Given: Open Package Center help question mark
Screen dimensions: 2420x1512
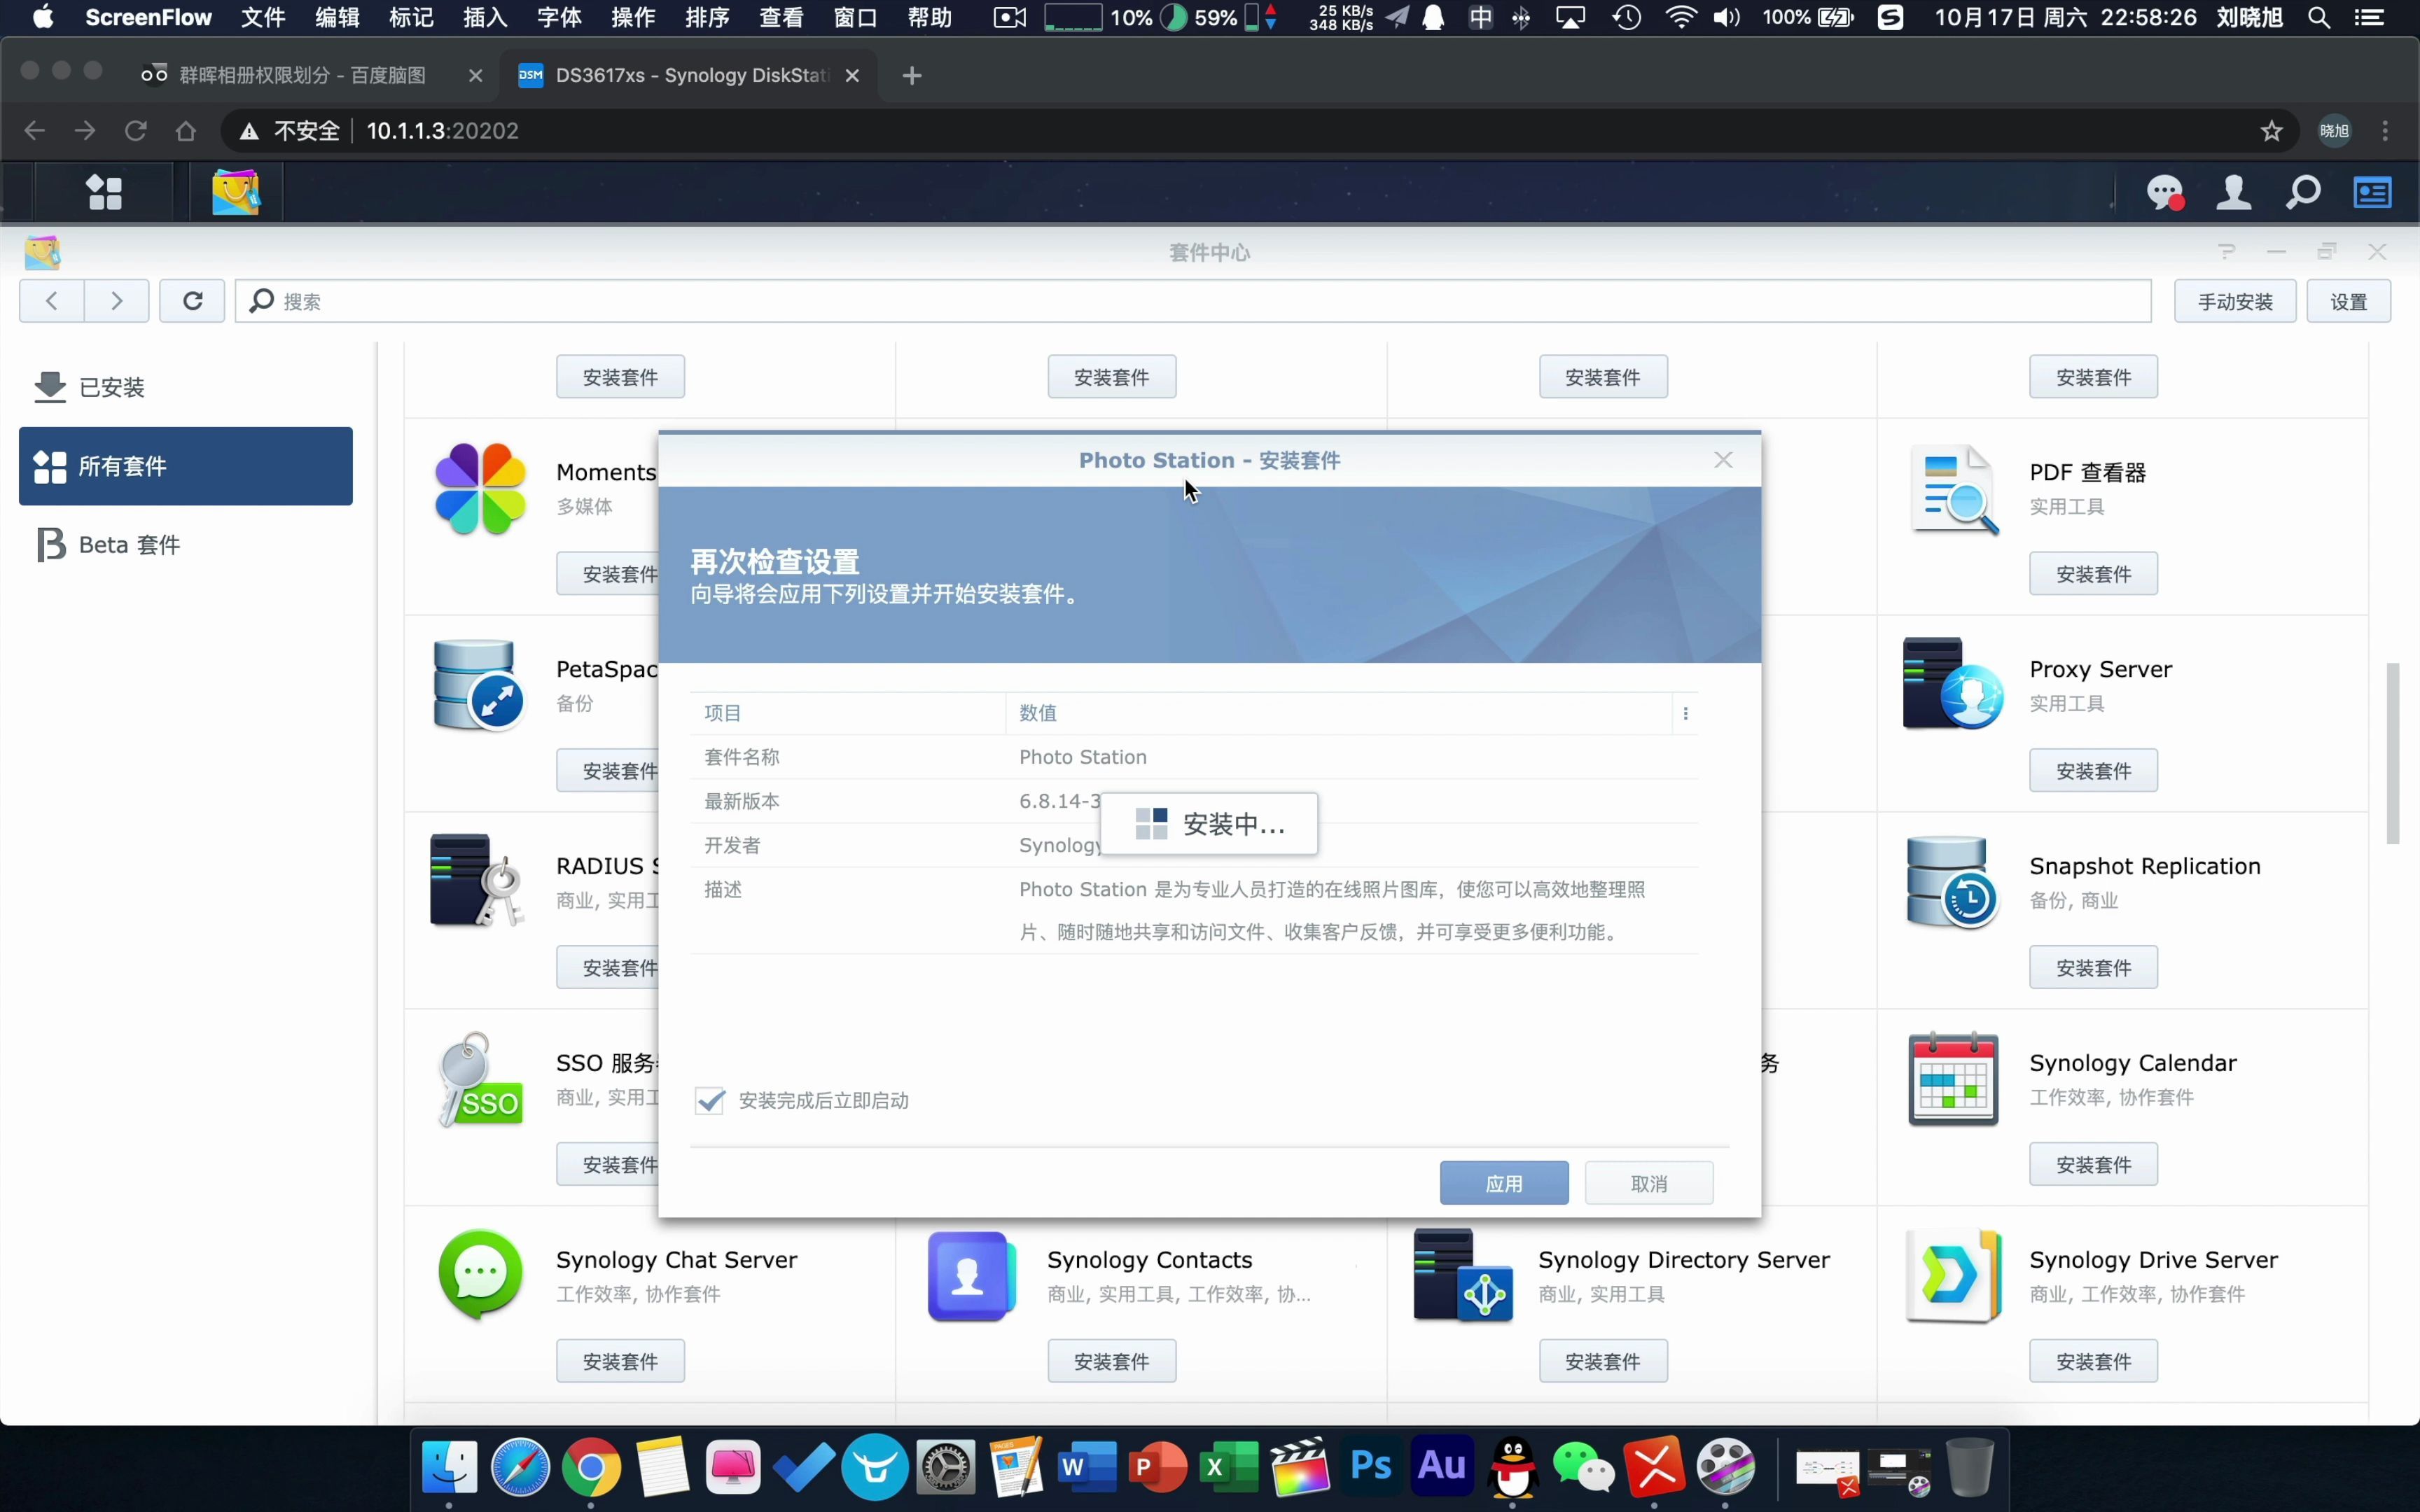Looking at the screenshot, I should (x=2226, y=252).
